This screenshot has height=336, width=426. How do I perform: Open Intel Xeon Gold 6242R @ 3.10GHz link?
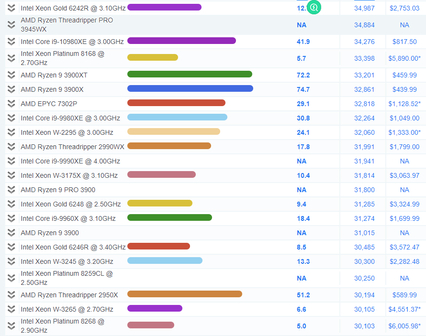coord(73,8)
